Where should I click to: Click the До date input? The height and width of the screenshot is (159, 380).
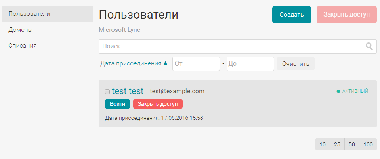coord(250,64)
